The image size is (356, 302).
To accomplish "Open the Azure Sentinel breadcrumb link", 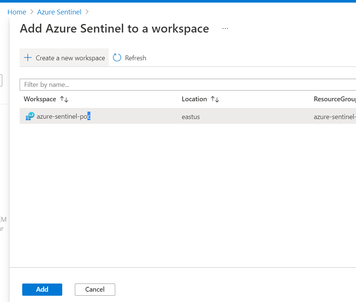I will [x=59, y=12].
